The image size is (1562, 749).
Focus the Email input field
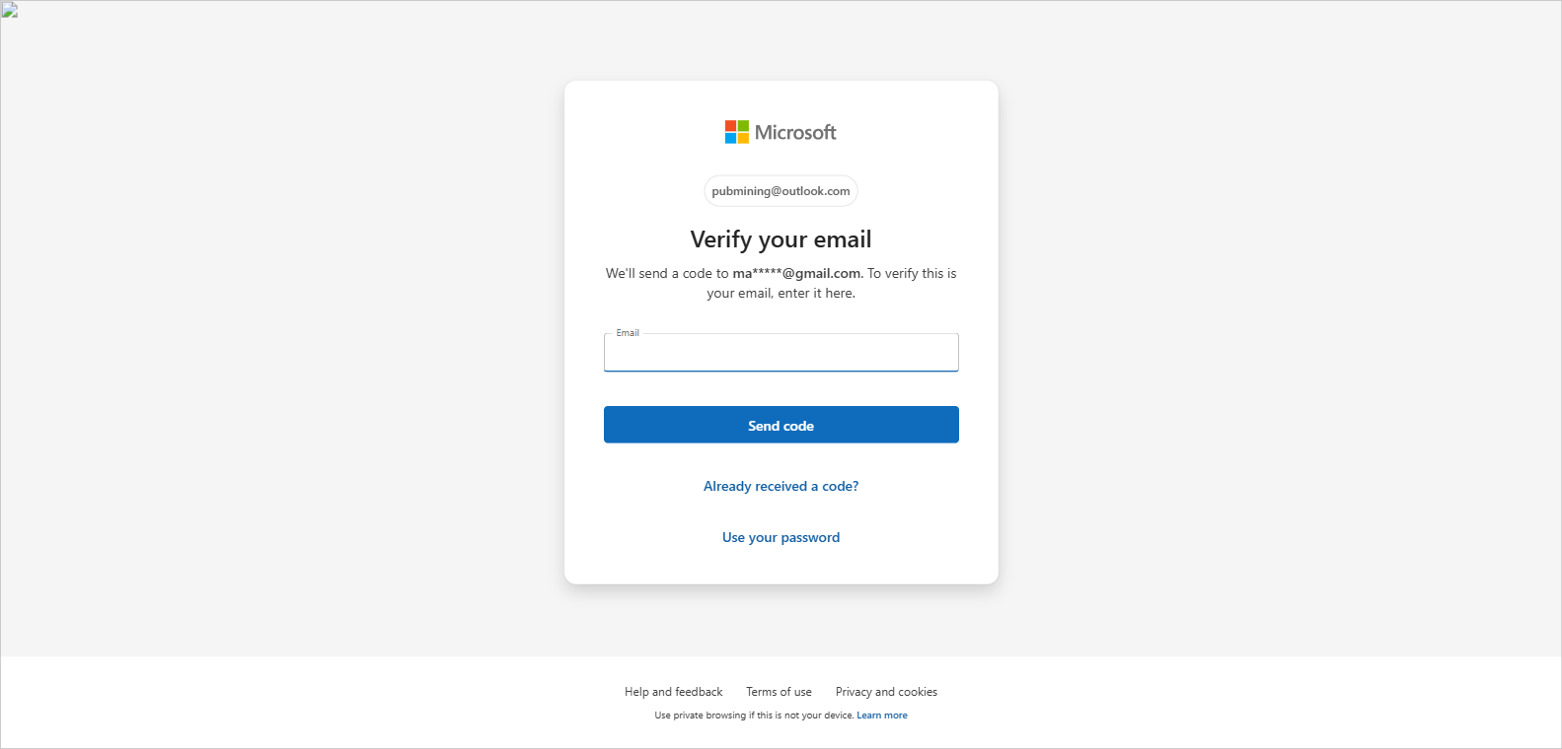[781, 354]
